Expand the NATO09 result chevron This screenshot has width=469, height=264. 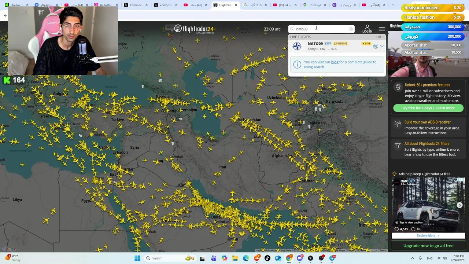pyautogui.click(x=382, y=46)
